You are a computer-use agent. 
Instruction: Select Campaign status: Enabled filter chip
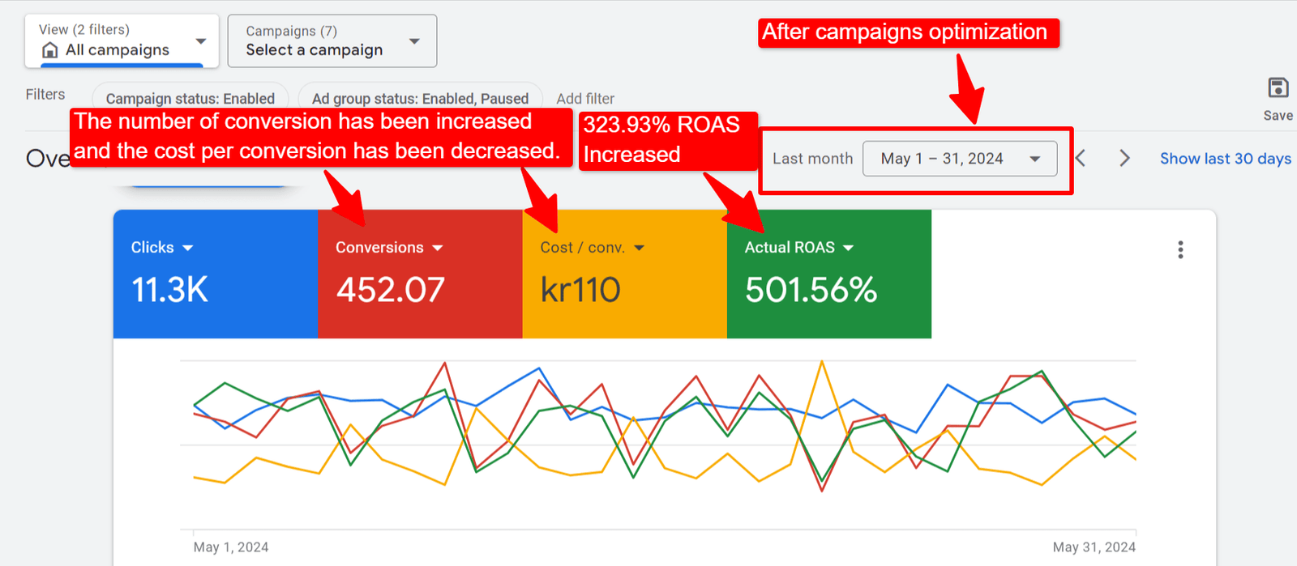point(190,98)
